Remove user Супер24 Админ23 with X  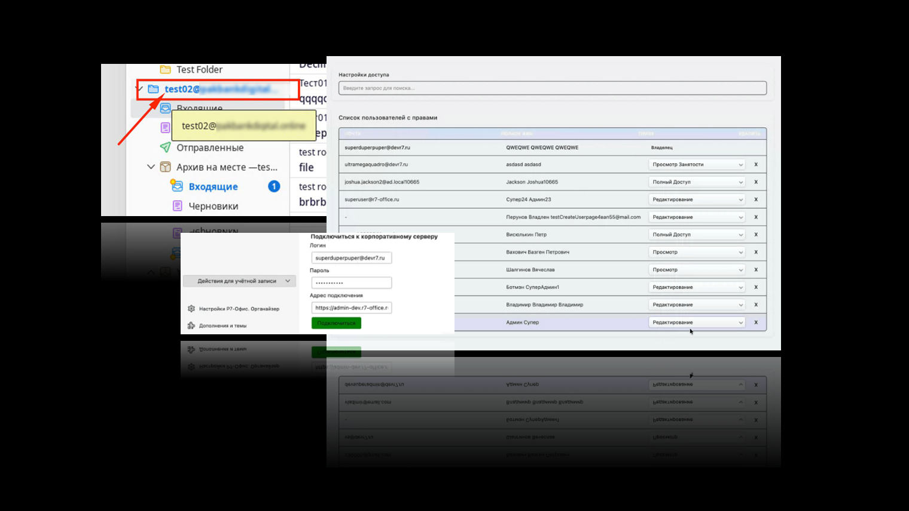click(x=756, y=199)
